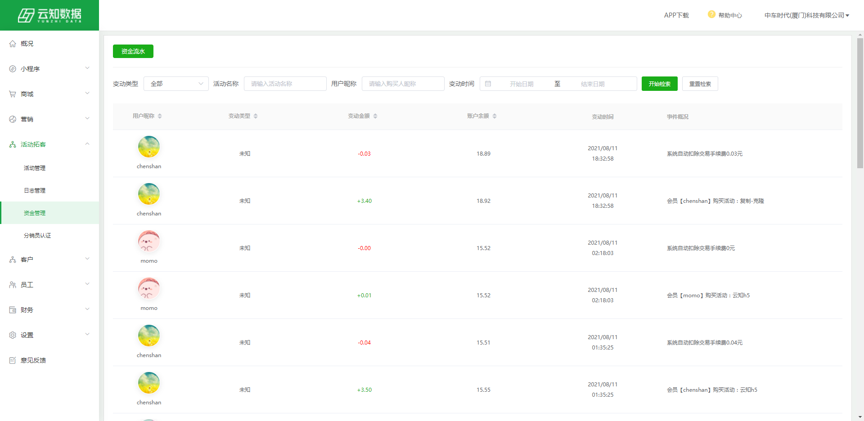The height and width of the screenshot is (421, 864).
Task: Click momo avatar in -0.00 row
Action: (x=149, y=241)
